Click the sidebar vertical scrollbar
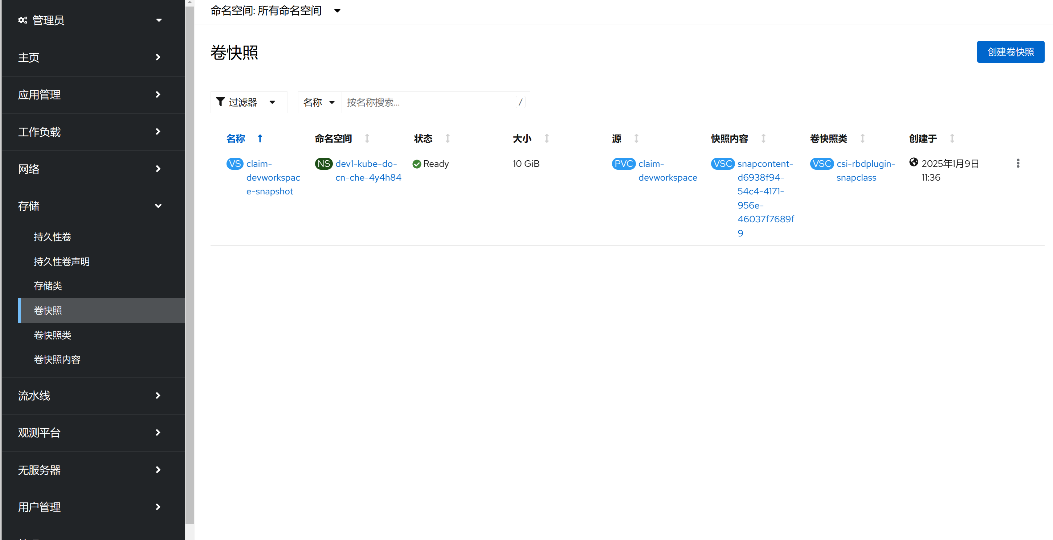Screen dimensions: 1053x540 [x=189, y=261]
